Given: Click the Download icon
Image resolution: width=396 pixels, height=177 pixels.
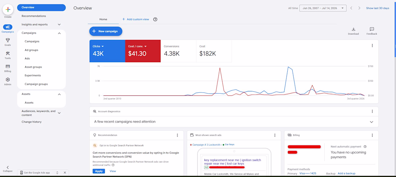Looking at the screenshot, I should (x=353, y=29).
